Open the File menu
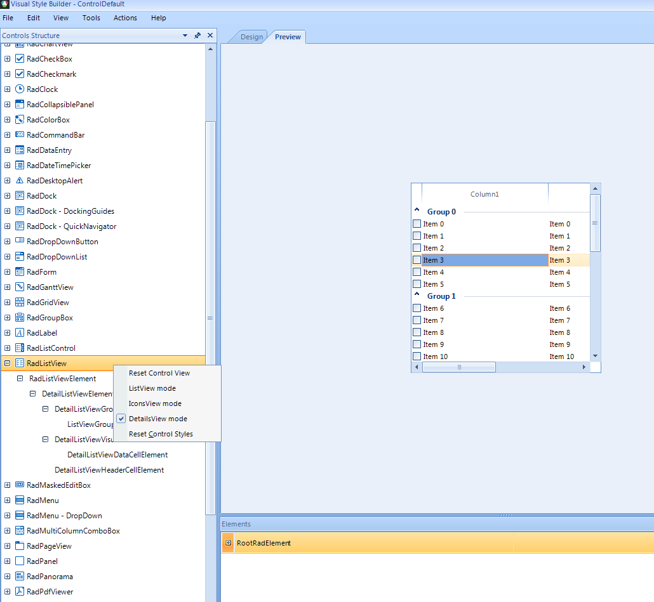Viewport: 654px width, 602px height. 8,18
